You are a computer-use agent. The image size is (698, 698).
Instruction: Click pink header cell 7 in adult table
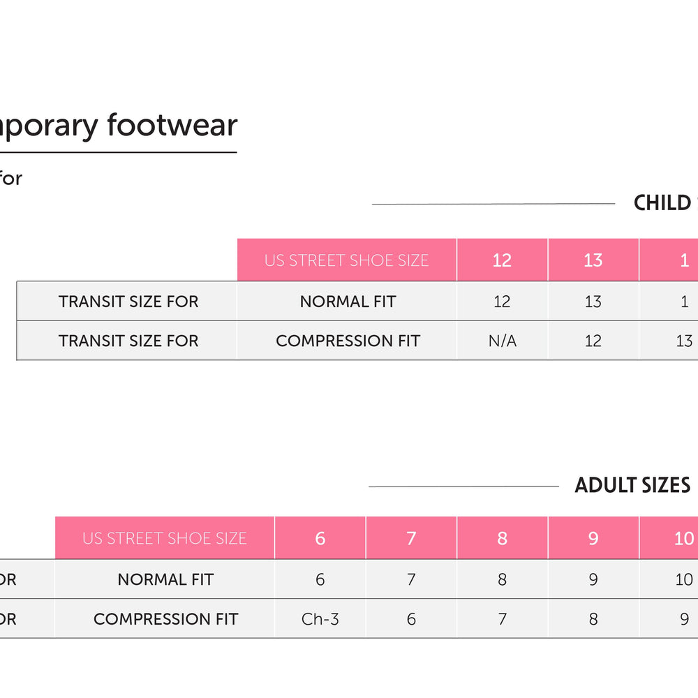tap(411, 538)
